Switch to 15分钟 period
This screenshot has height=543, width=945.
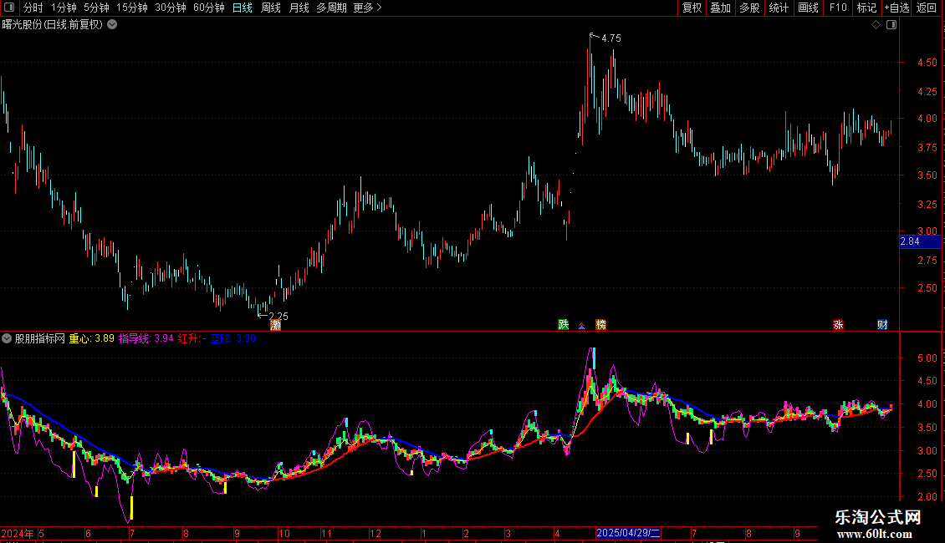132,8
